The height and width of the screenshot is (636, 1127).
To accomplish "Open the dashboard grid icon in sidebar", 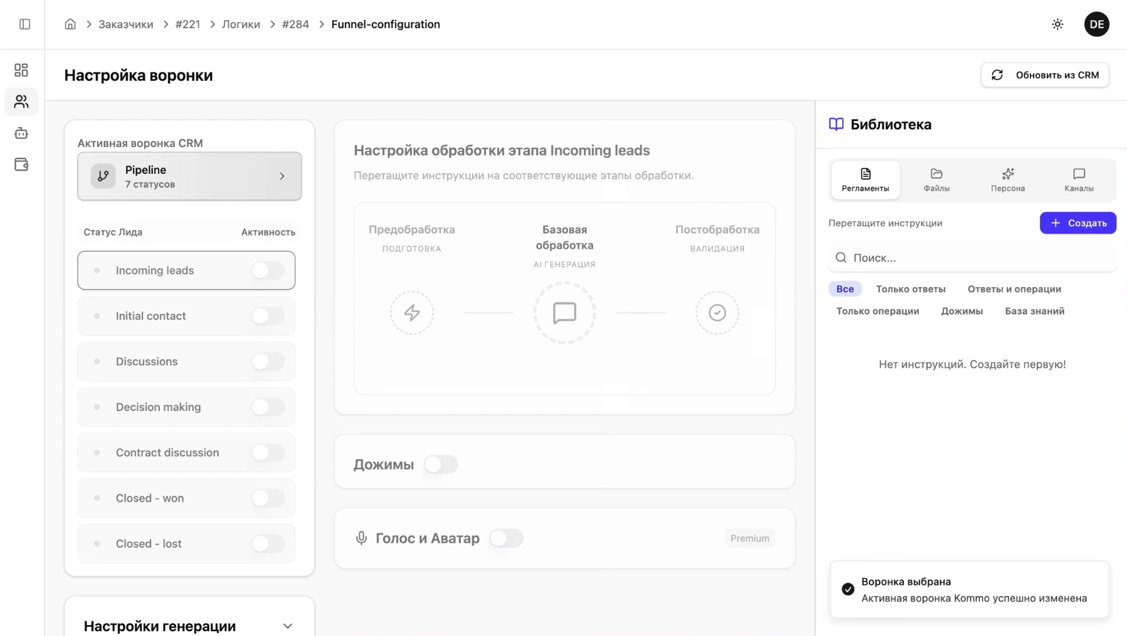I will point(22,70).
